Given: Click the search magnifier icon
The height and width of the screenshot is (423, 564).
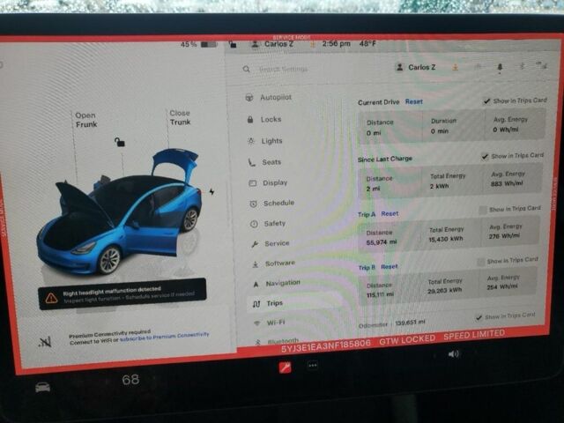Looking at the screenshot, I should click(x=246, y=69).
